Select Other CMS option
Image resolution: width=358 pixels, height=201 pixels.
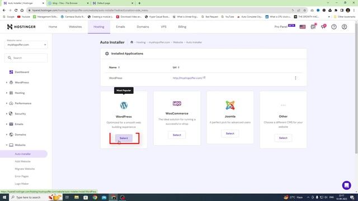click(283, 138)
